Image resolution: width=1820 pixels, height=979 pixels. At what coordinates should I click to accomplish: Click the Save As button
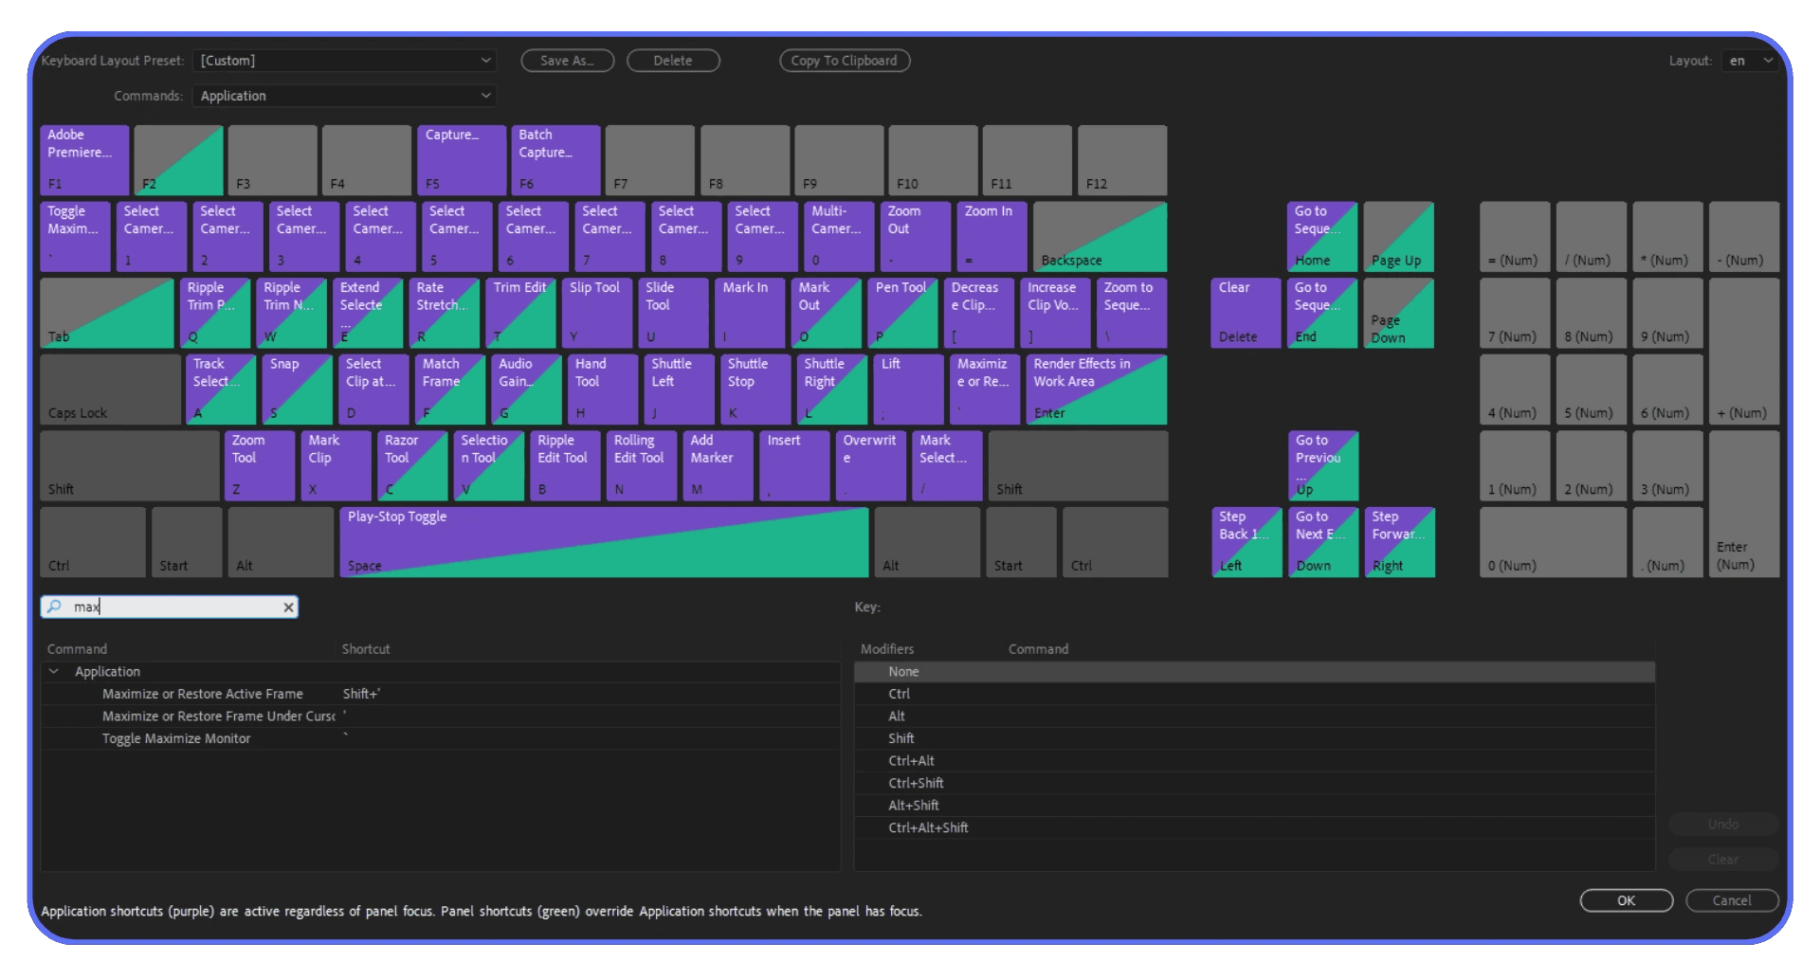pos(566,60)
